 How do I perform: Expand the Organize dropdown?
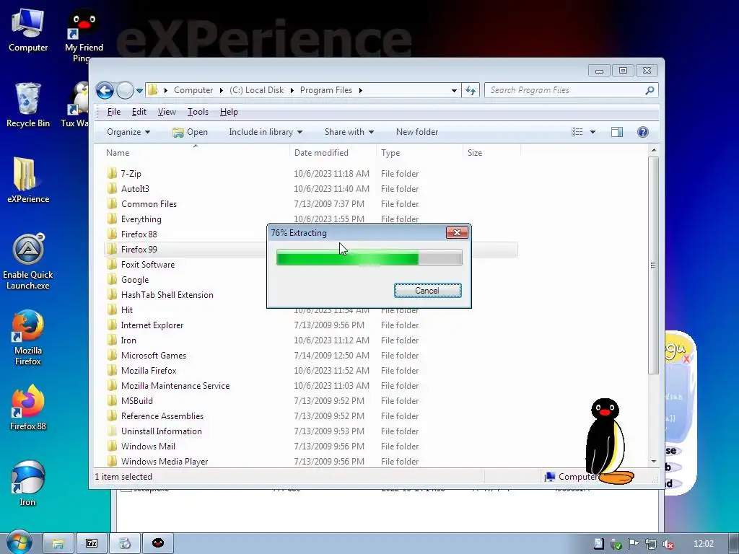click(128, 132)
